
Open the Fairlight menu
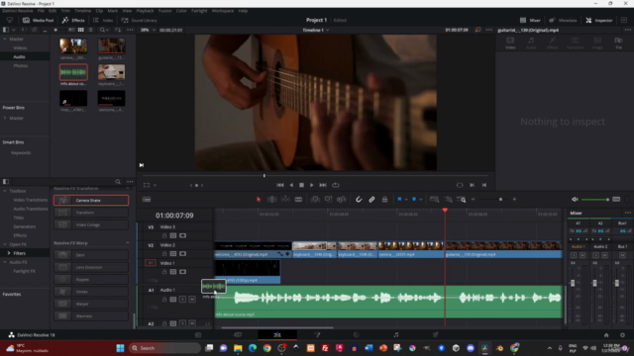click(199, 11)
